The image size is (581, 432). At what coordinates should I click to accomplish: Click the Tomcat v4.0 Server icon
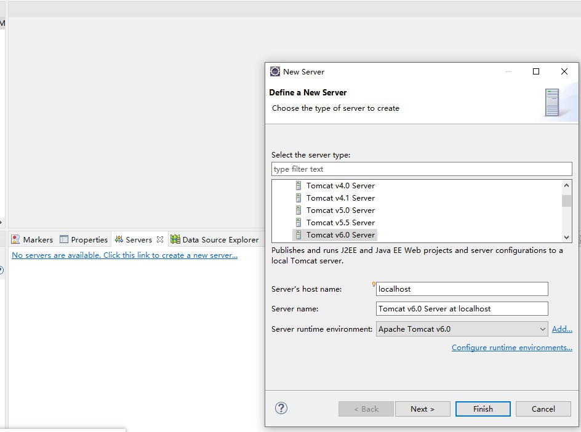(x=299, y=185)
